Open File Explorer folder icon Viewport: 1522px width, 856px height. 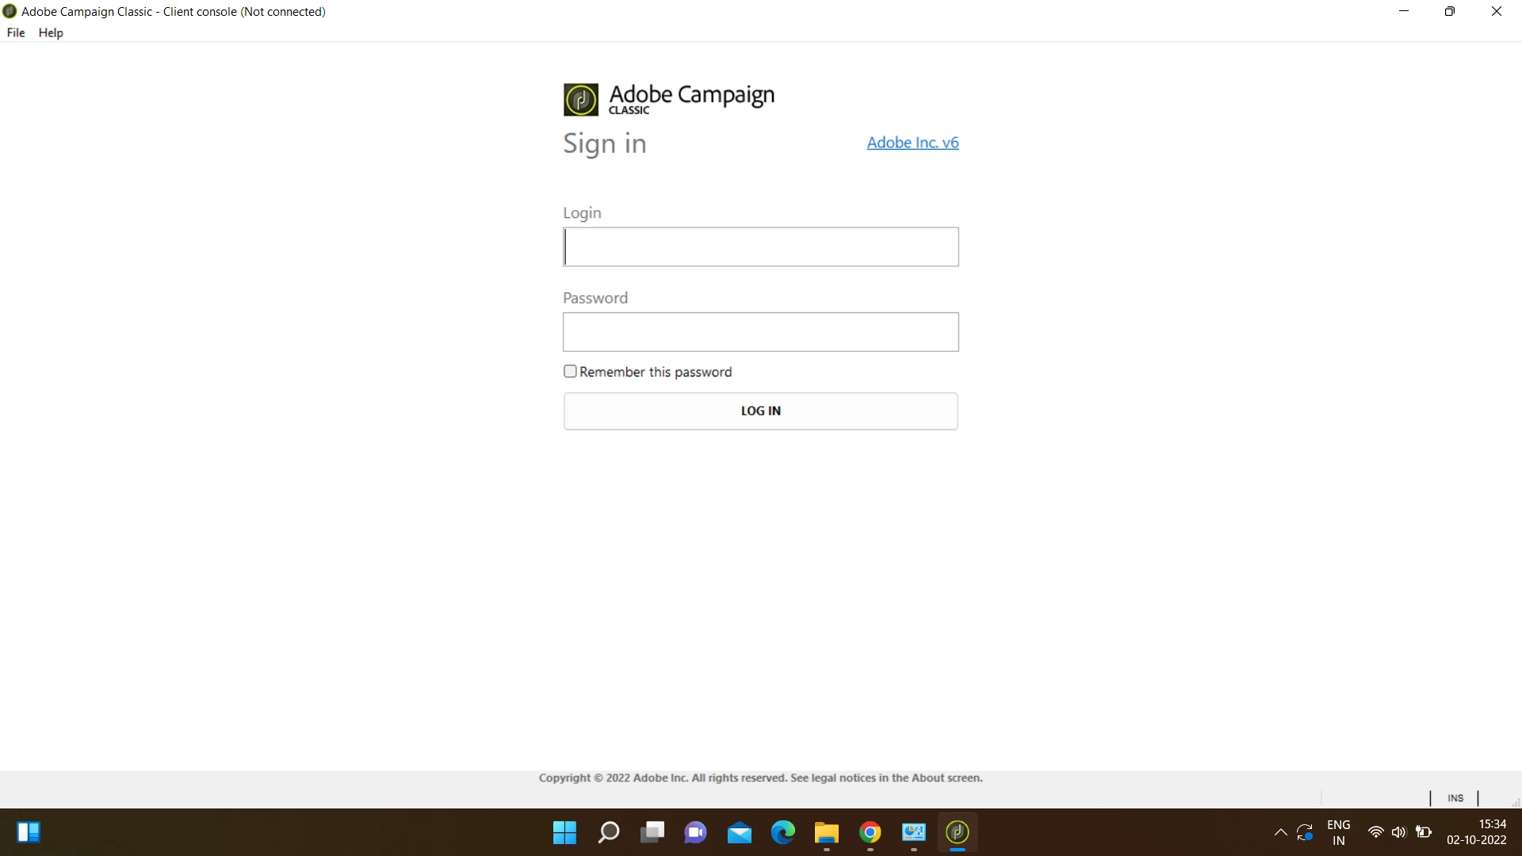(x=826, y=832)
